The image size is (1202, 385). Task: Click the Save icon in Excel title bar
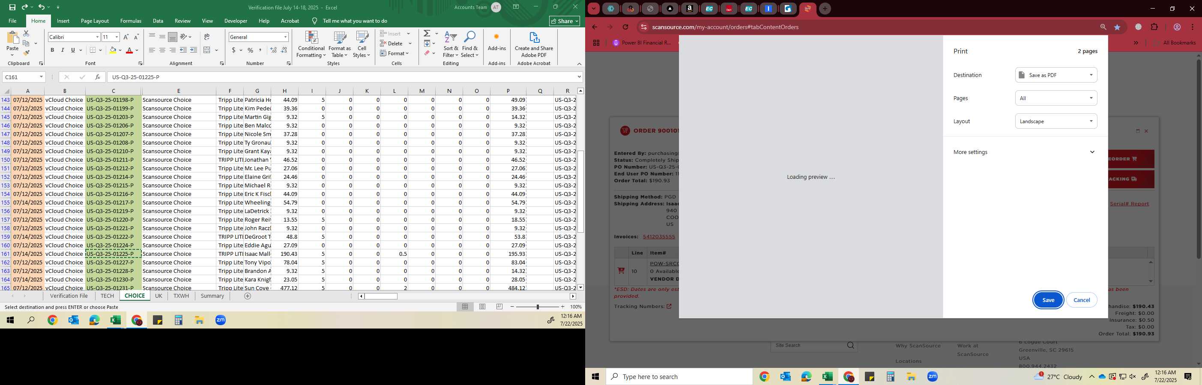point(12,7)
